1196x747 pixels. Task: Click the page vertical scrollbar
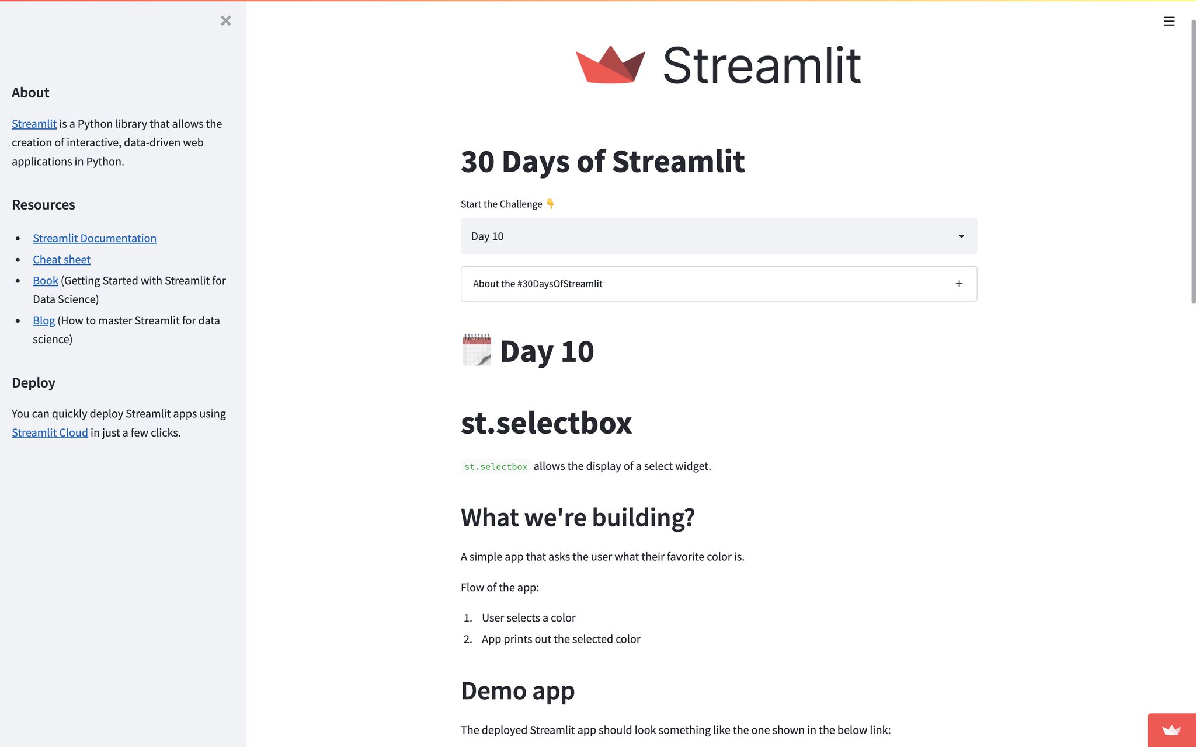click(x=1192, y=162)
